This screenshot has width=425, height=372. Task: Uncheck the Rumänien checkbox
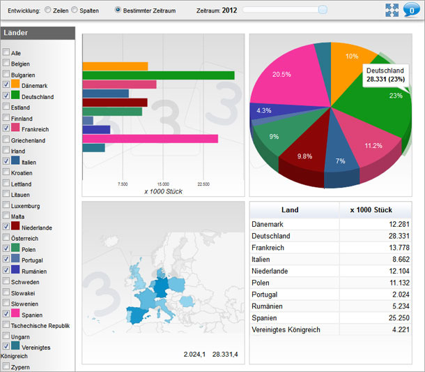tap(6, 270)
